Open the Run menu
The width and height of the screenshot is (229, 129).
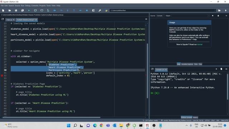(23, 6)
